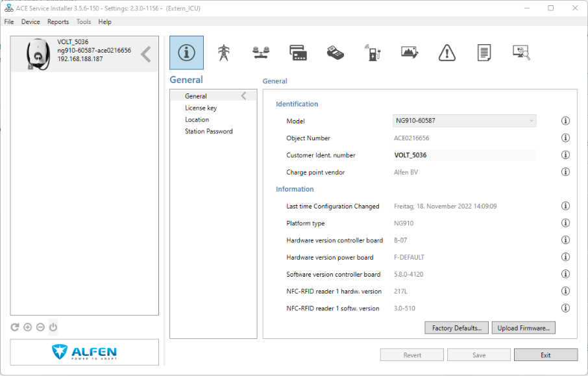588x376 pixels.
Task: Click the Alfen BV vendor value
Action: point(406,172)
